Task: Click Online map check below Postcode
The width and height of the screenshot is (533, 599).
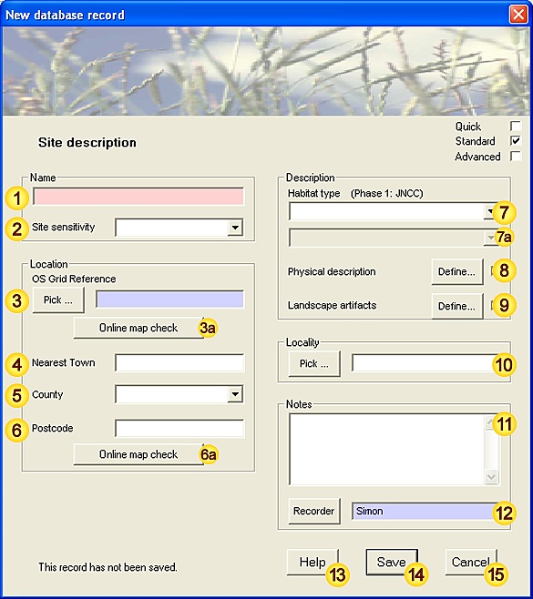Action: (138, 454)
